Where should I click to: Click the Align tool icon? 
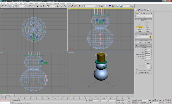point(102,6)
